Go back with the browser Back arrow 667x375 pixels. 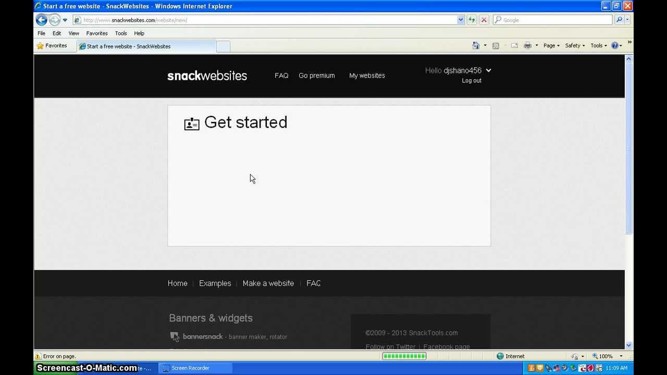pyautogui.click(x=41, y=20)
